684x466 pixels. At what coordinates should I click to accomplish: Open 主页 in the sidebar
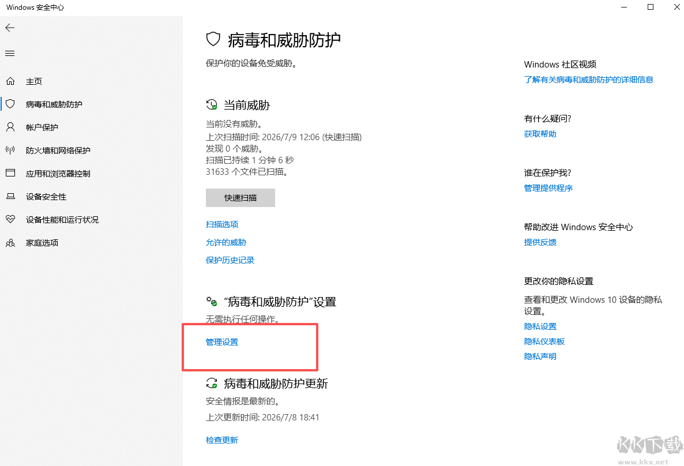34,81
